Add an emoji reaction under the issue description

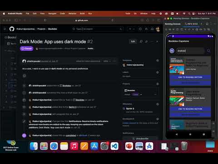(x=25, y=76)
